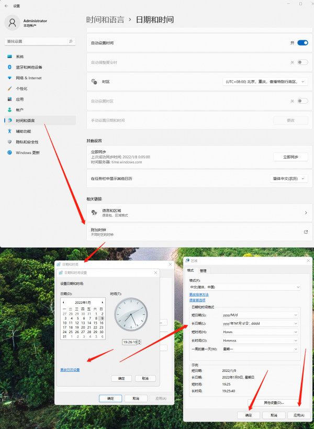
Task: Select highlighted day 9 in calendar
Action: click(x=102, y=318)
